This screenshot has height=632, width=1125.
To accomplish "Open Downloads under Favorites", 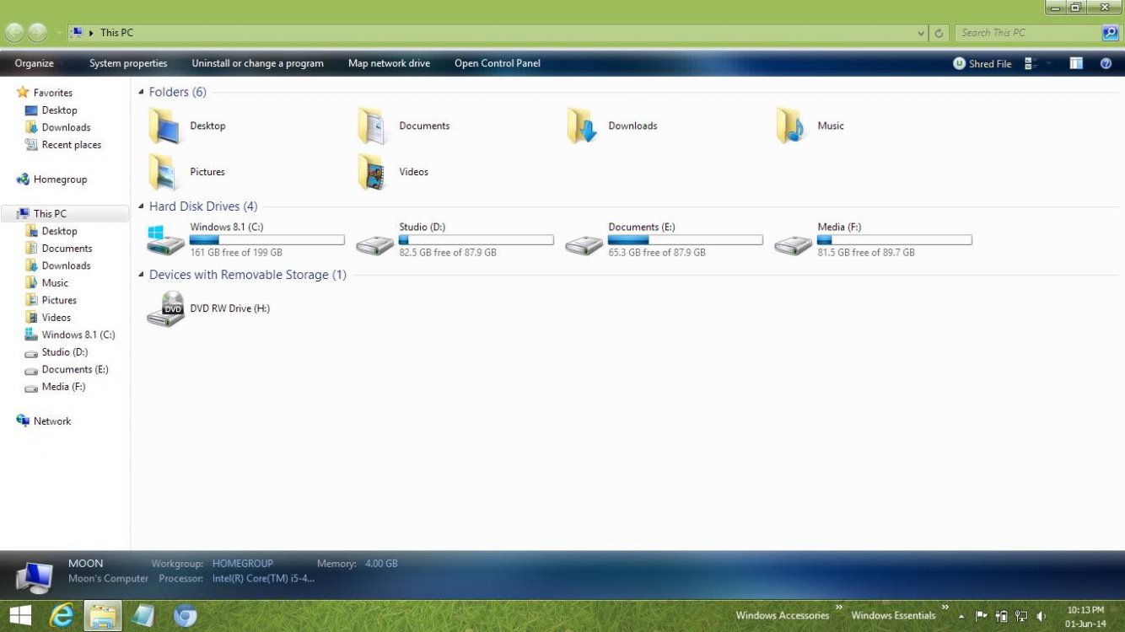I will (66, 128).
